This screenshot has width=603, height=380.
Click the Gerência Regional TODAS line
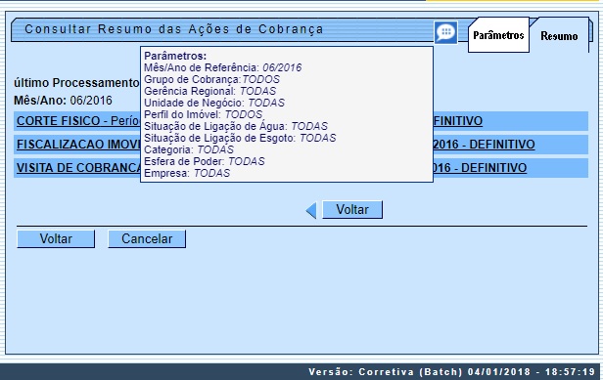point(209,91)
